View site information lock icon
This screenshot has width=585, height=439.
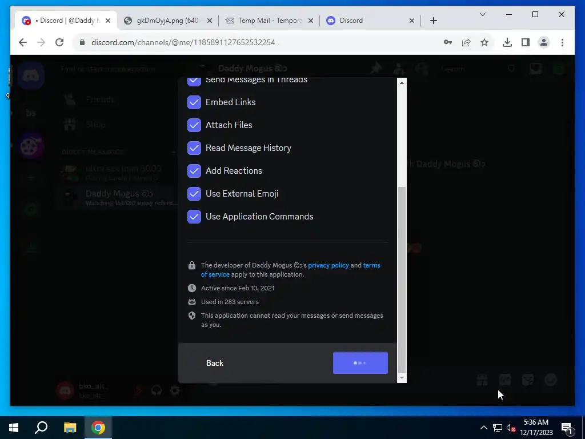[x=82, y=42]
